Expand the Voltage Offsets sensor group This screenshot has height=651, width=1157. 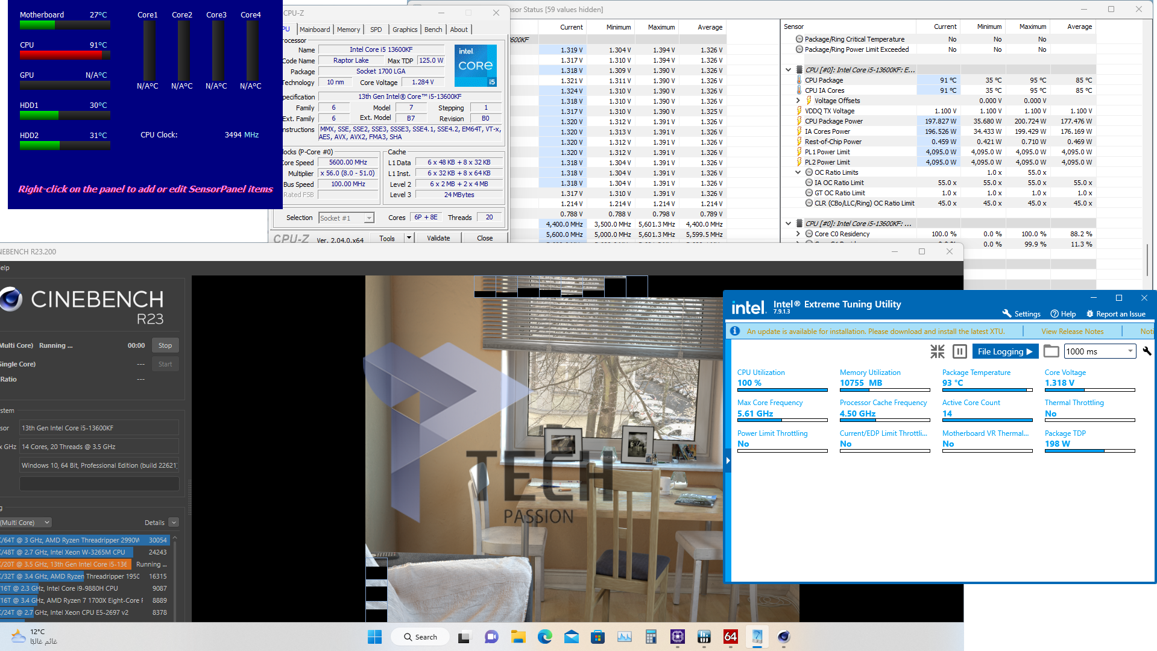coord(798,101)
